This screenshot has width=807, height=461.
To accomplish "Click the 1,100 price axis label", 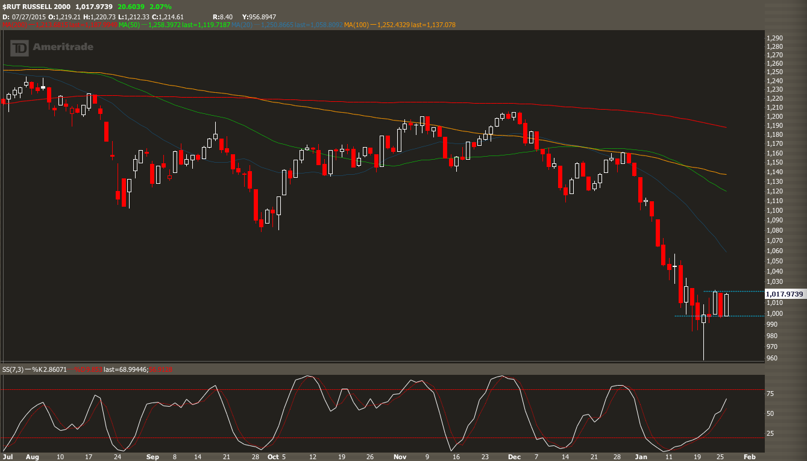I will pyautogui.click(x=774, y=210).
